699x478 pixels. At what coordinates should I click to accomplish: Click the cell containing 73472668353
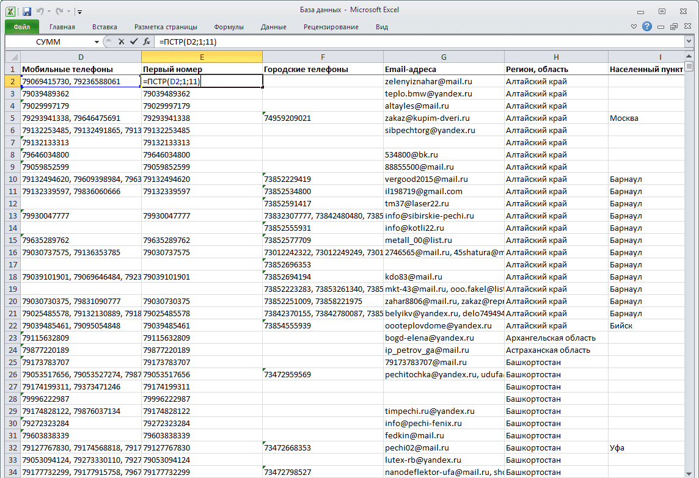pyautogui.click(x=323, y=447)
